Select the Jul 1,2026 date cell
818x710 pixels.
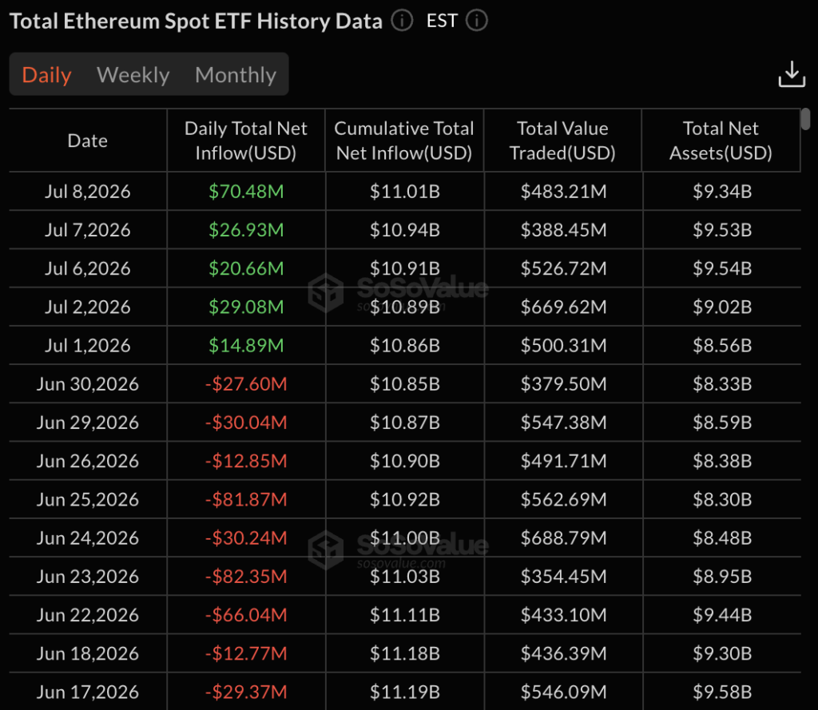pyautogui.click(x=88, y=346)
